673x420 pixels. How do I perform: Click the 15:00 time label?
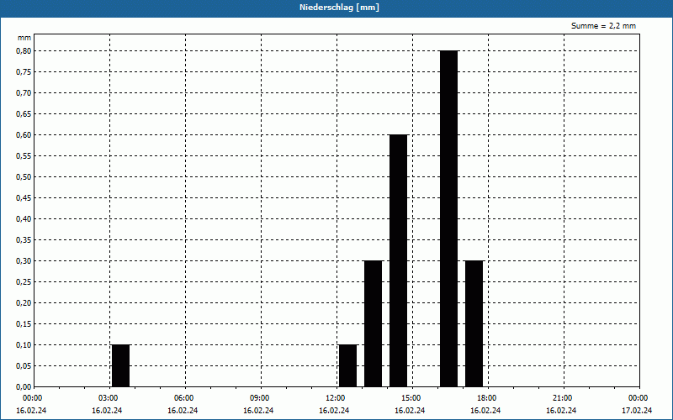click(x=411, y=398)
